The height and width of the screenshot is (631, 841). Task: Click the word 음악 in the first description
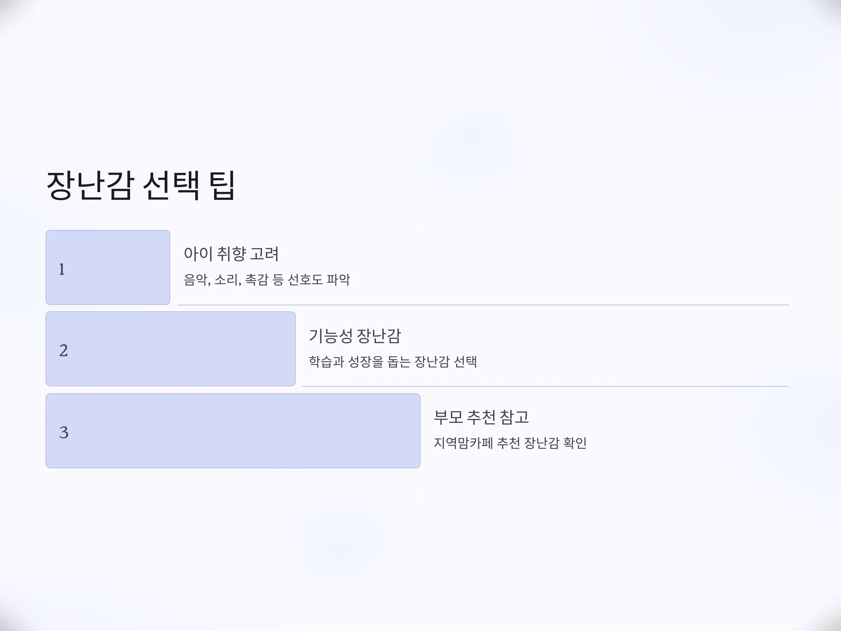[x=196, y=279]
